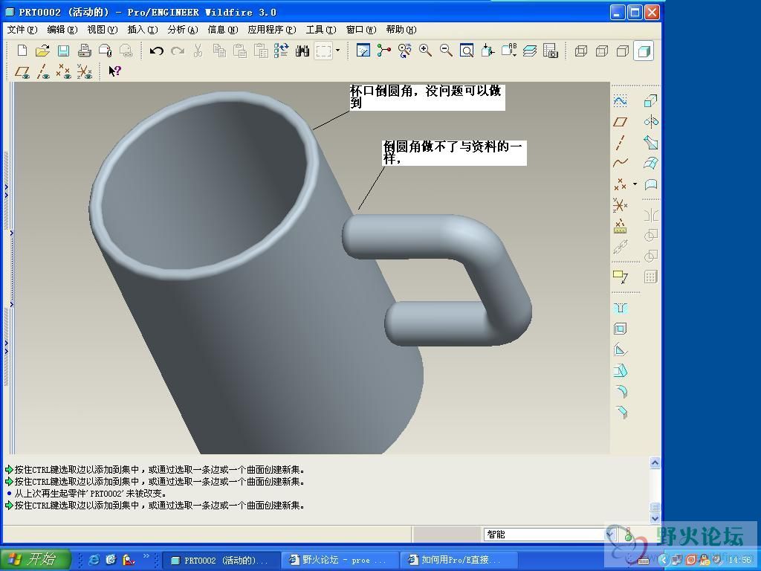Image resolution: width=761 pixels, height=571 pixels.
Task: Expand the datum point tool flyout arrow
Action: click(x=635, y=184)
